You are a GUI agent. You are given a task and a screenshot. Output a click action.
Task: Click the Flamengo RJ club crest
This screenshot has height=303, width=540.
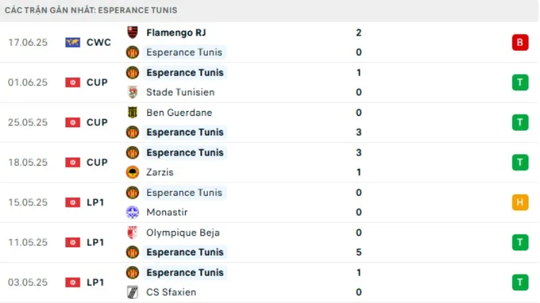[132, 32]
